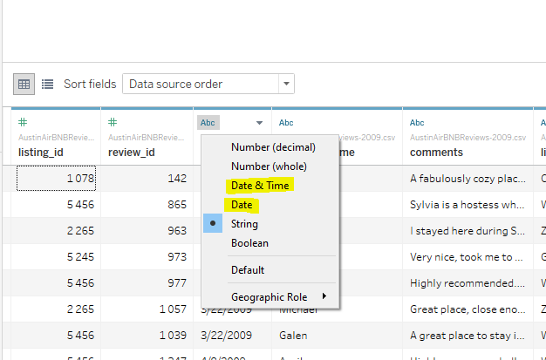This screenshot has width=546, height=360.
Task: Click the number type icon above review_id
Action: coord(113,123)
